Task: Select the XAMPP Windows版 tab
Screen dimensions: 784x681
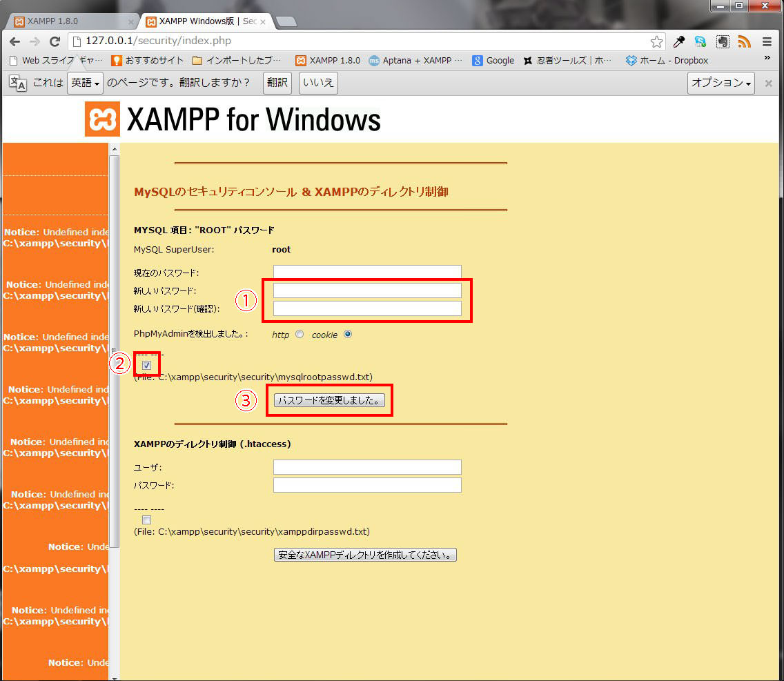Action: point(206,21)
